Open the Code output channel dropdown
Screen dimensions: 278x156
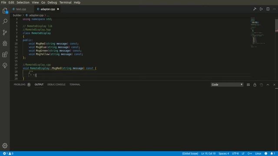pos(227,85)
